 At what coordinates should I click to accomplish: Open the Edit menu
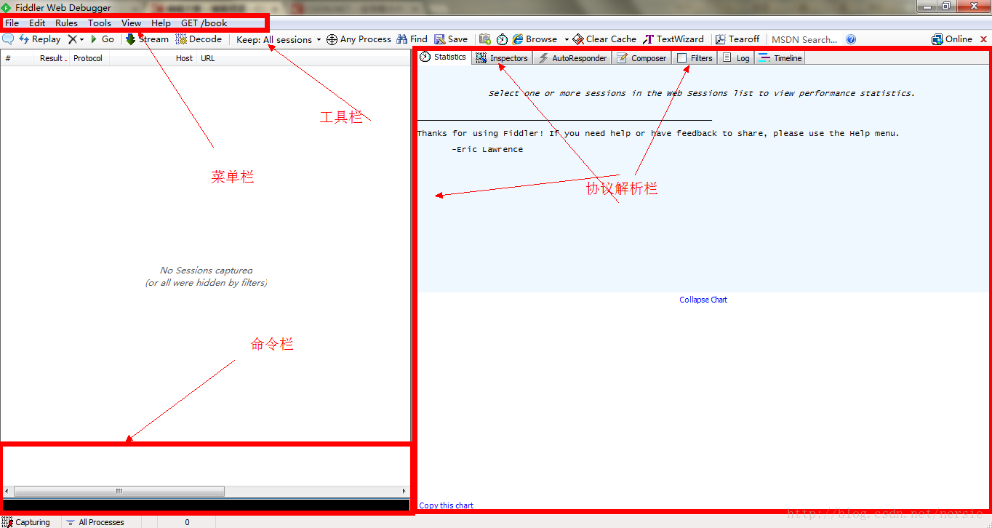tap(37, 23)
